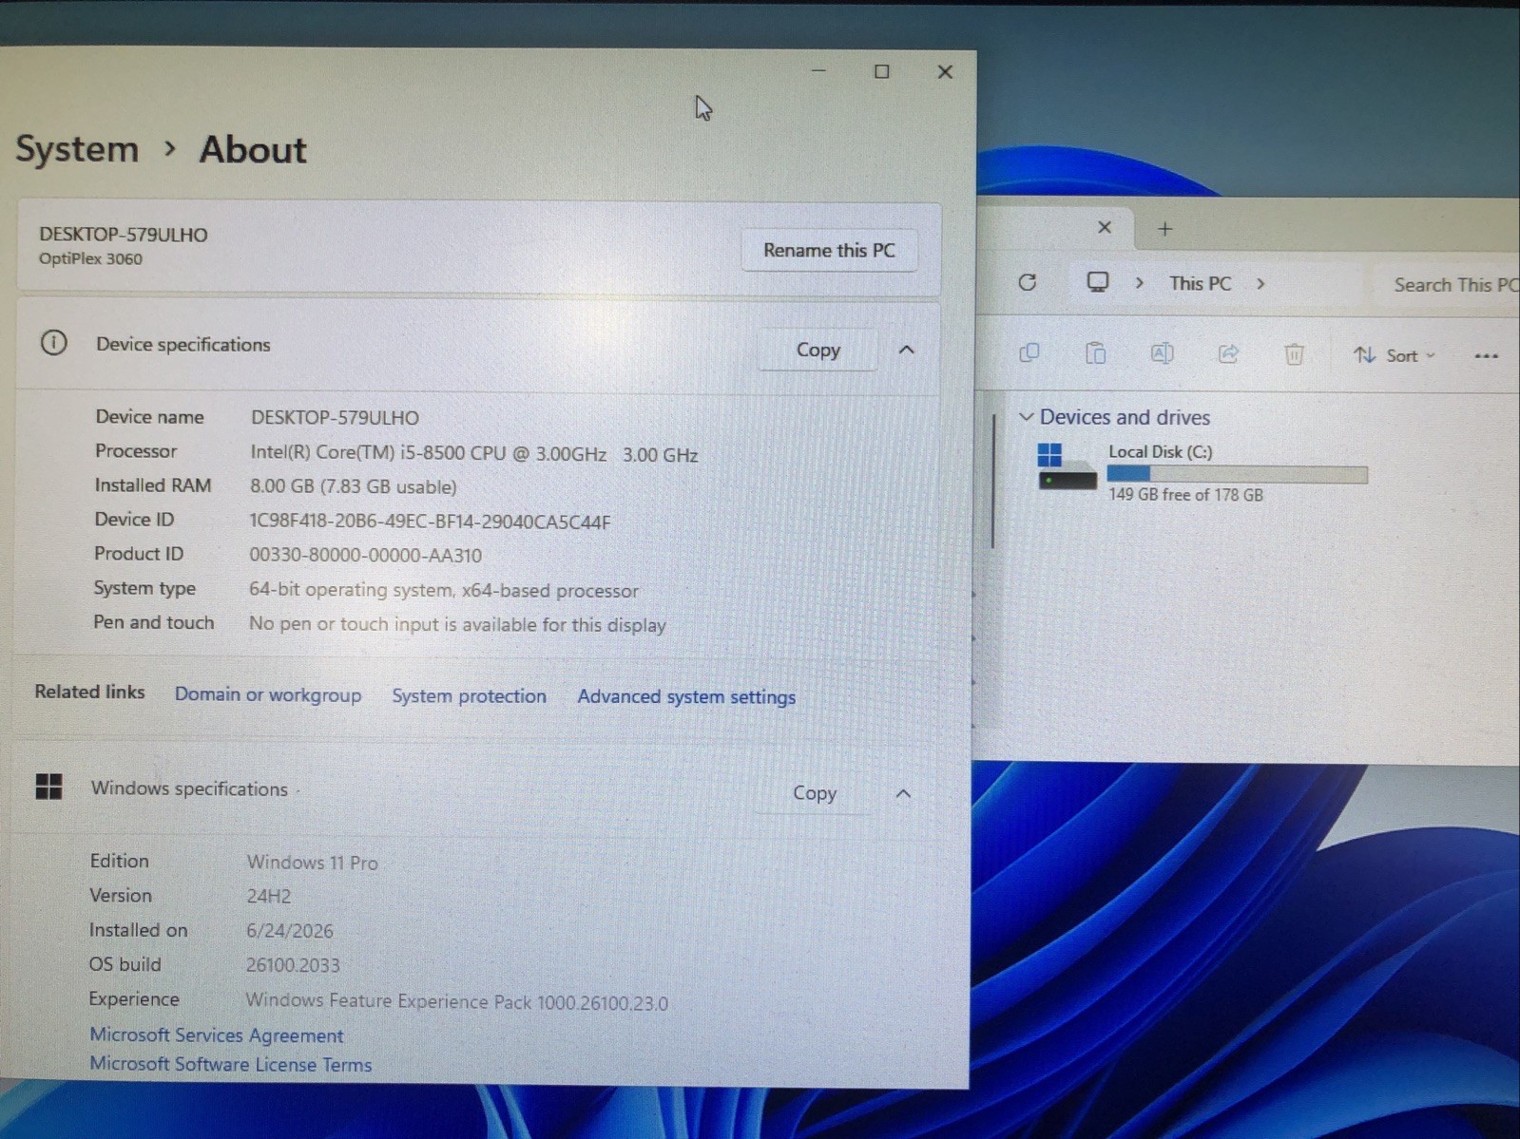
Task: Minimize the Settings window
Action: [x=818, y=70]
